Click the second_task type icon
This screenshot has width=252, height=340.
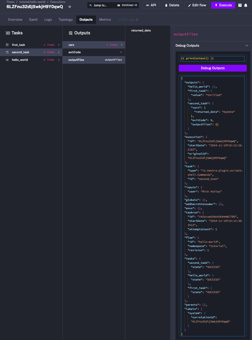pos(7,52)
